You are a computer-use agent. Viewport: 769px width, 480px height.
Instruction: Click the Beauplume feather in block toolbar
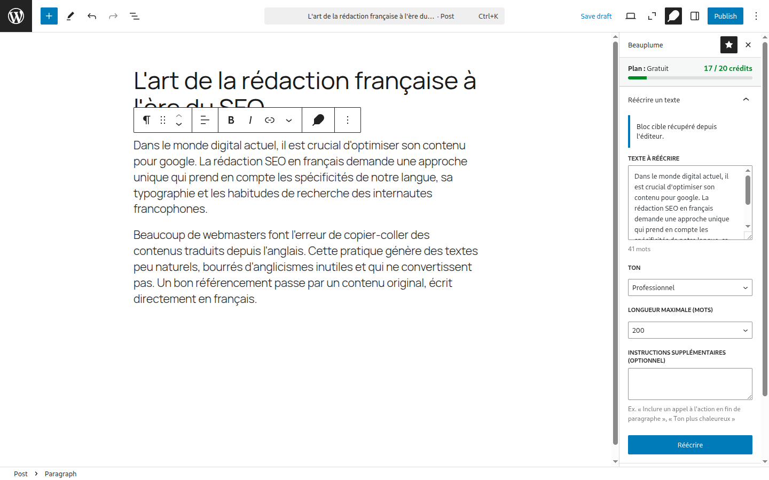(318, 120)
